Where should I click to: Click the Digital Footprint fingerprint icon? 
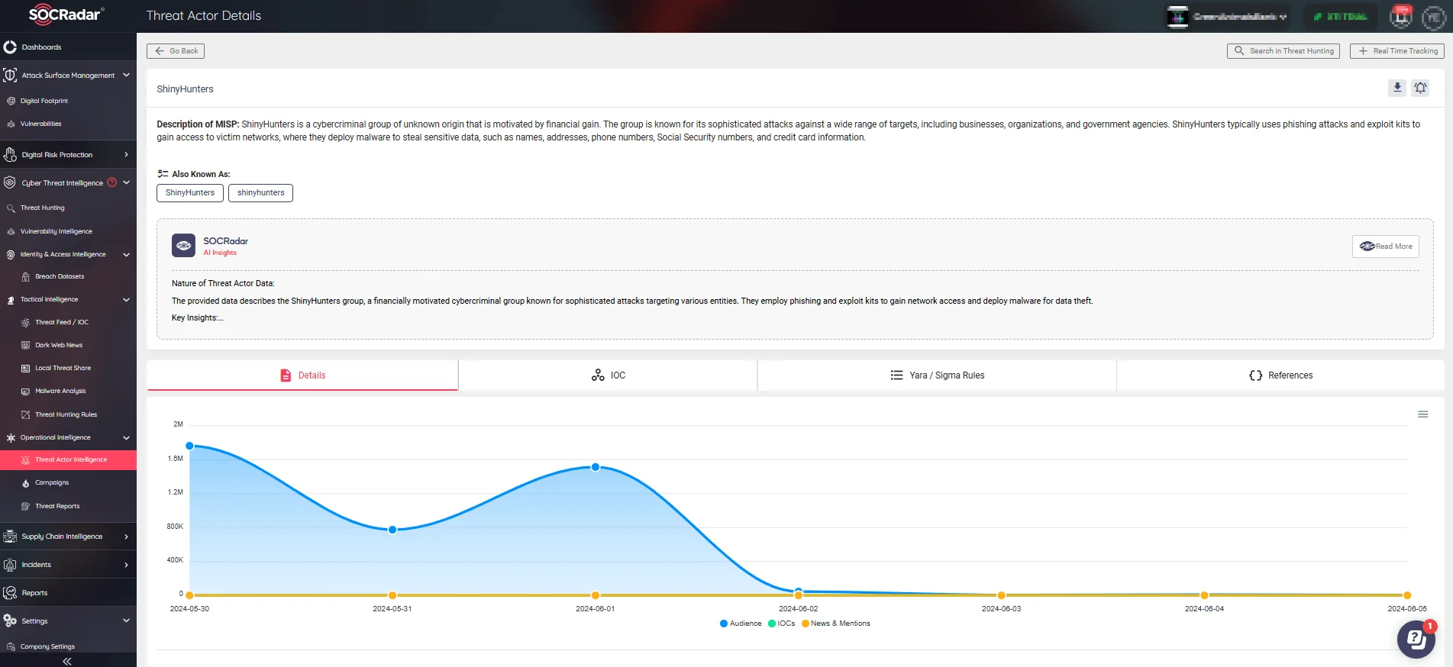click(11, 101)
